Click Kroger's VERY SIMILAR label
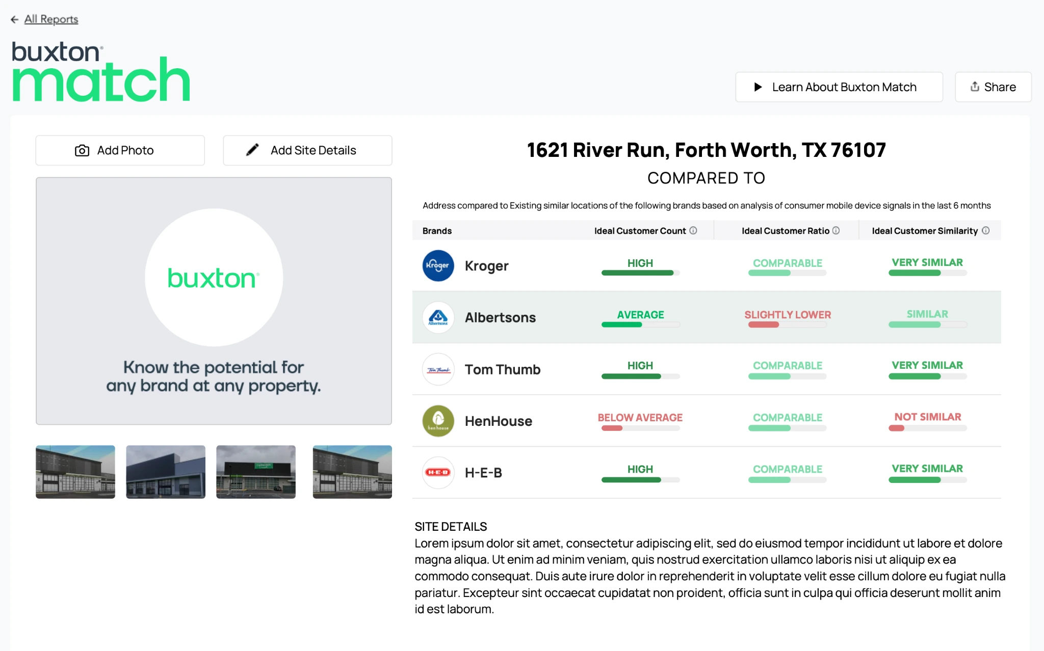 [x=927, y=262]
